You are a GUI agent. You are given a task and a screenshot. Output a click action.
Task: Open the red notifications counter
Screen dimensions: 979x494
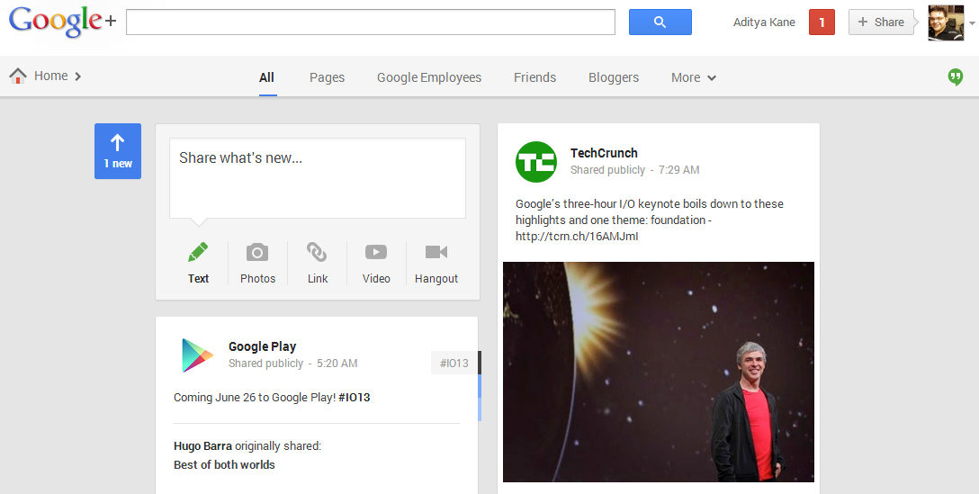(x=822, y=22)
